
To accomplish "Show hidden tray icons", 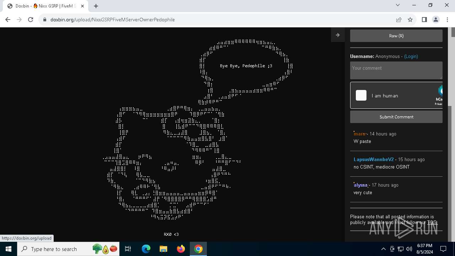I will click(383, 249).
